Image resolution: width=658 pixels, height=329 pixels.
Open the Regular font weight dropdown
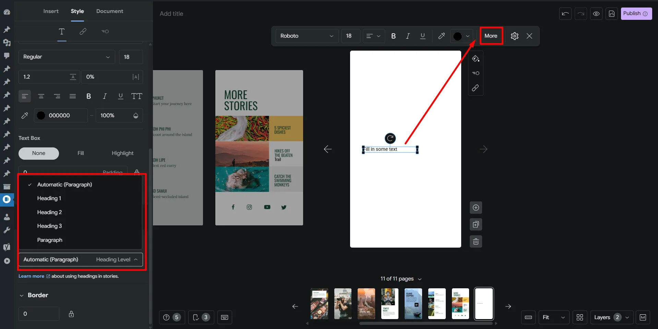(x=67, y=57)
